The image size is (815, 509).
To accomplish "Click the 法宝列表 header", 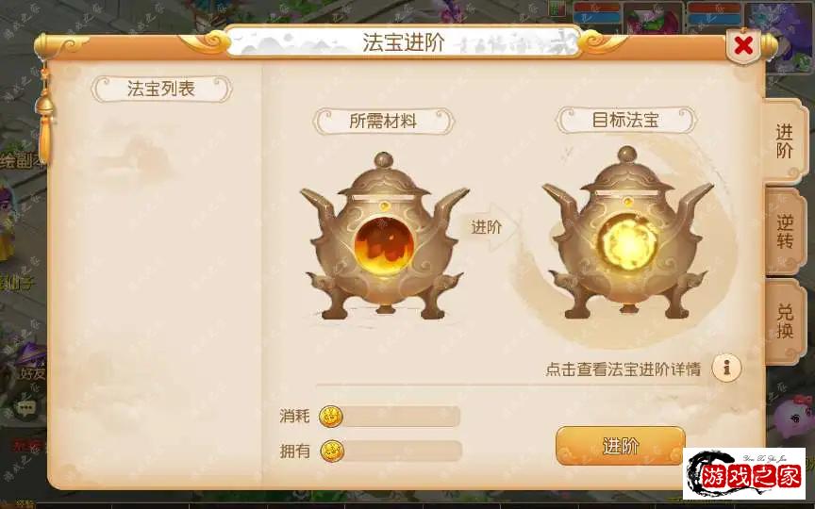I will click(161, 89).
